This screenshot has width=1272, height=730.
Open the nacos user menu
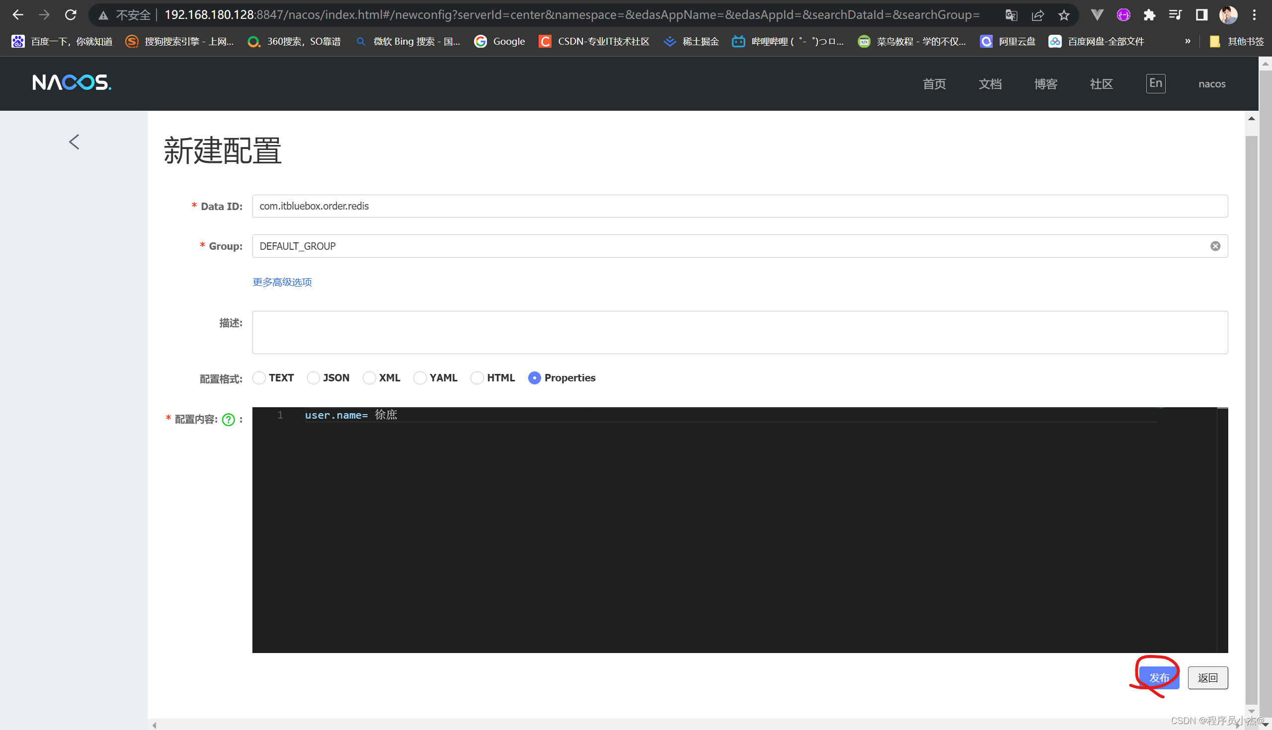click(x=1212, y=84)
